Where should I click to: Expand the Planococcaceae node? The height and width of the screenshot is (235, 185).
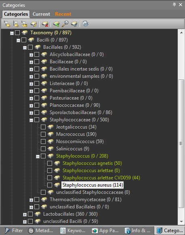pos(31,106)
